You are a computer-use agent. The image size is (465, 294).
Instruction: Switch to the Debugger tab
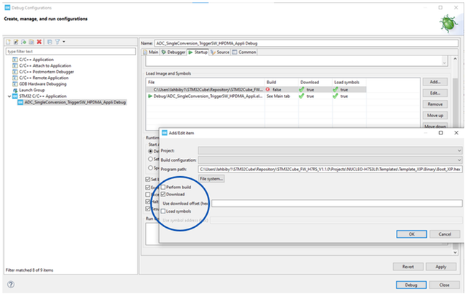click(x=173, y=52)
